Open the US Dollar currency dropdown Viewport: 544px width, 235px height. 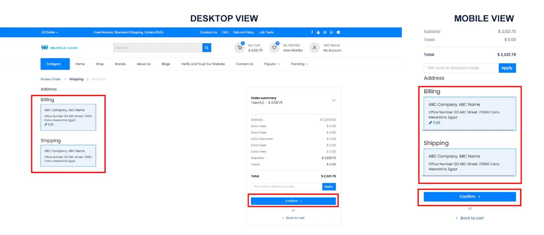click(x=50, y=32)
